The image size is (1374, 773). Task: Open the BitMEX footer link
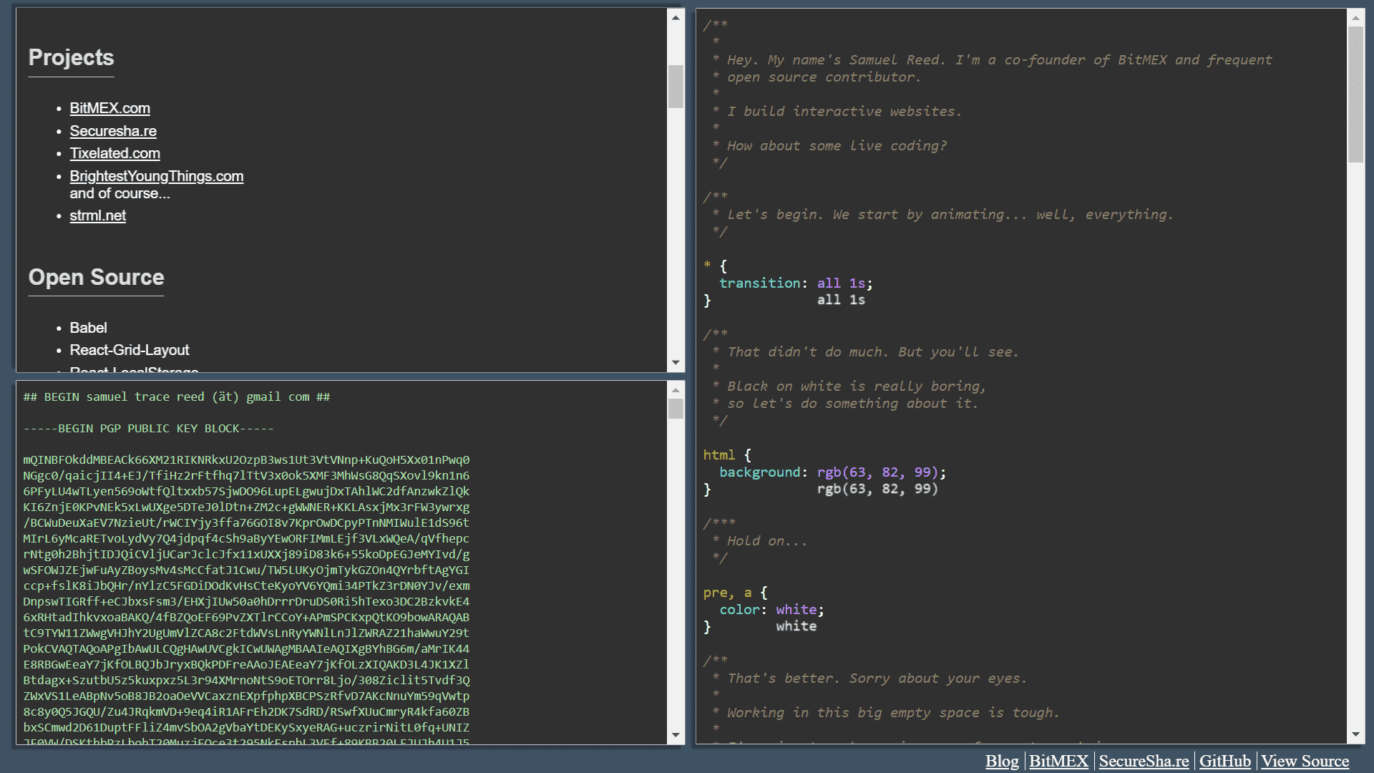(1058, 761)
